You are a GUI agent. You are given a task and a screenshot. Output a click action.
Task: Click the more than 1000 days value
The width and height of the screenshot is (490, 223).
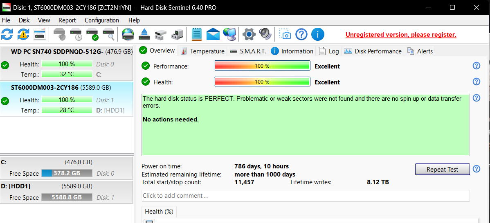click(265, 174)
